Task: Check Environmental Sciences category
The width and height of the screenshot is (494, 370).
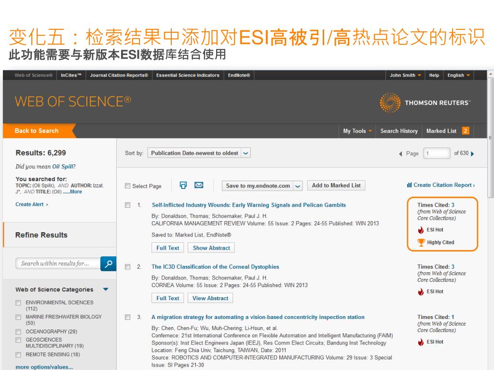Action: (x=18, y=303)
